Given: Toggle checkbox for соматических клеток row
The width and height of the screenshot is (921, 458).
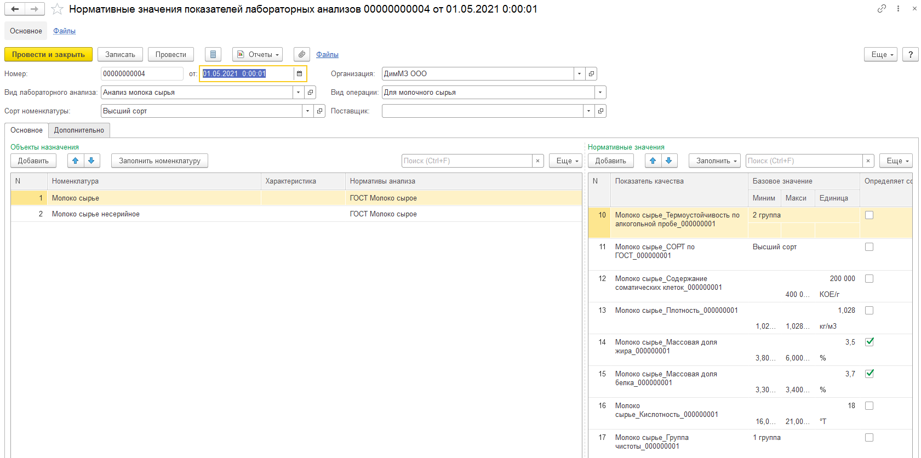Looking at the screenshot, I should (x=869, y=278).
